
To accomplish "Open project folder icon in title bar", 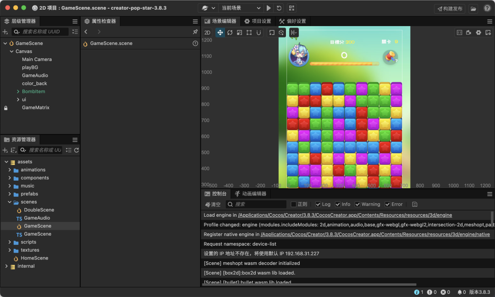I will 473,9.
